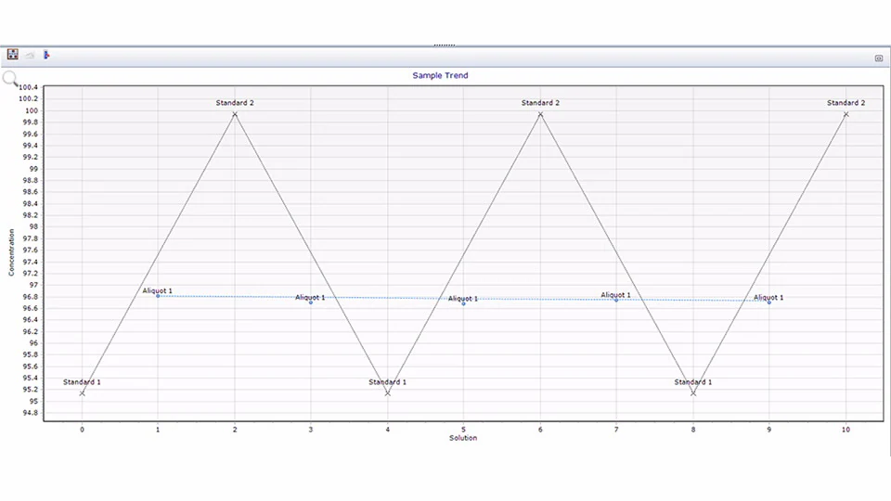
Task: Click the Solution x-axis title
Action: click(x=463, y=438)
